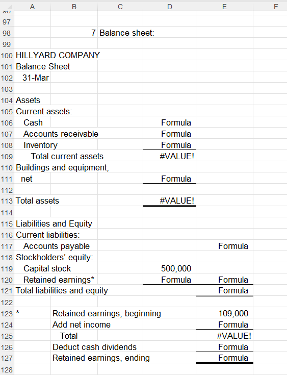The width and height of the screenshot is (287, 375).
Task: Select column B header
Action: 74,7
